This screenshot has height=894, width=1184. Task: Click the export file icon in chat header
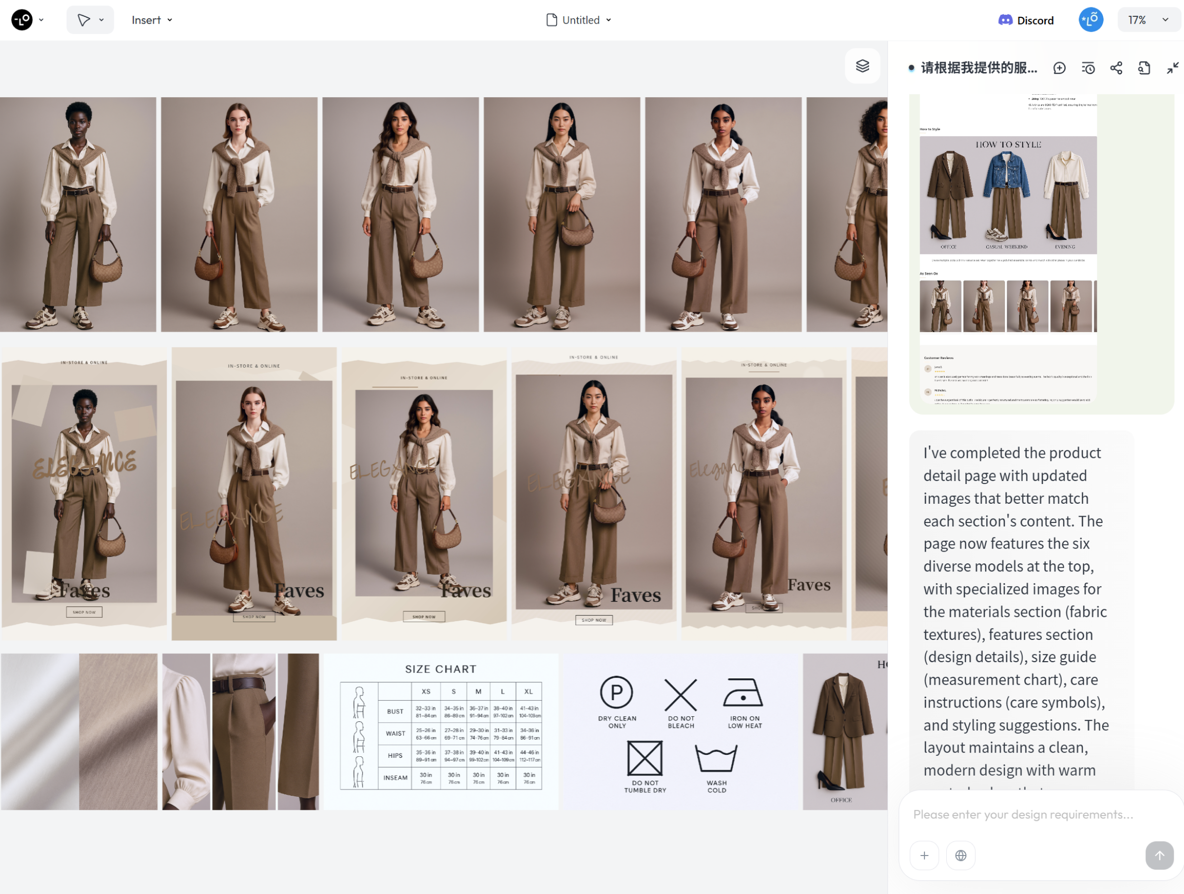pos(1144,68)
